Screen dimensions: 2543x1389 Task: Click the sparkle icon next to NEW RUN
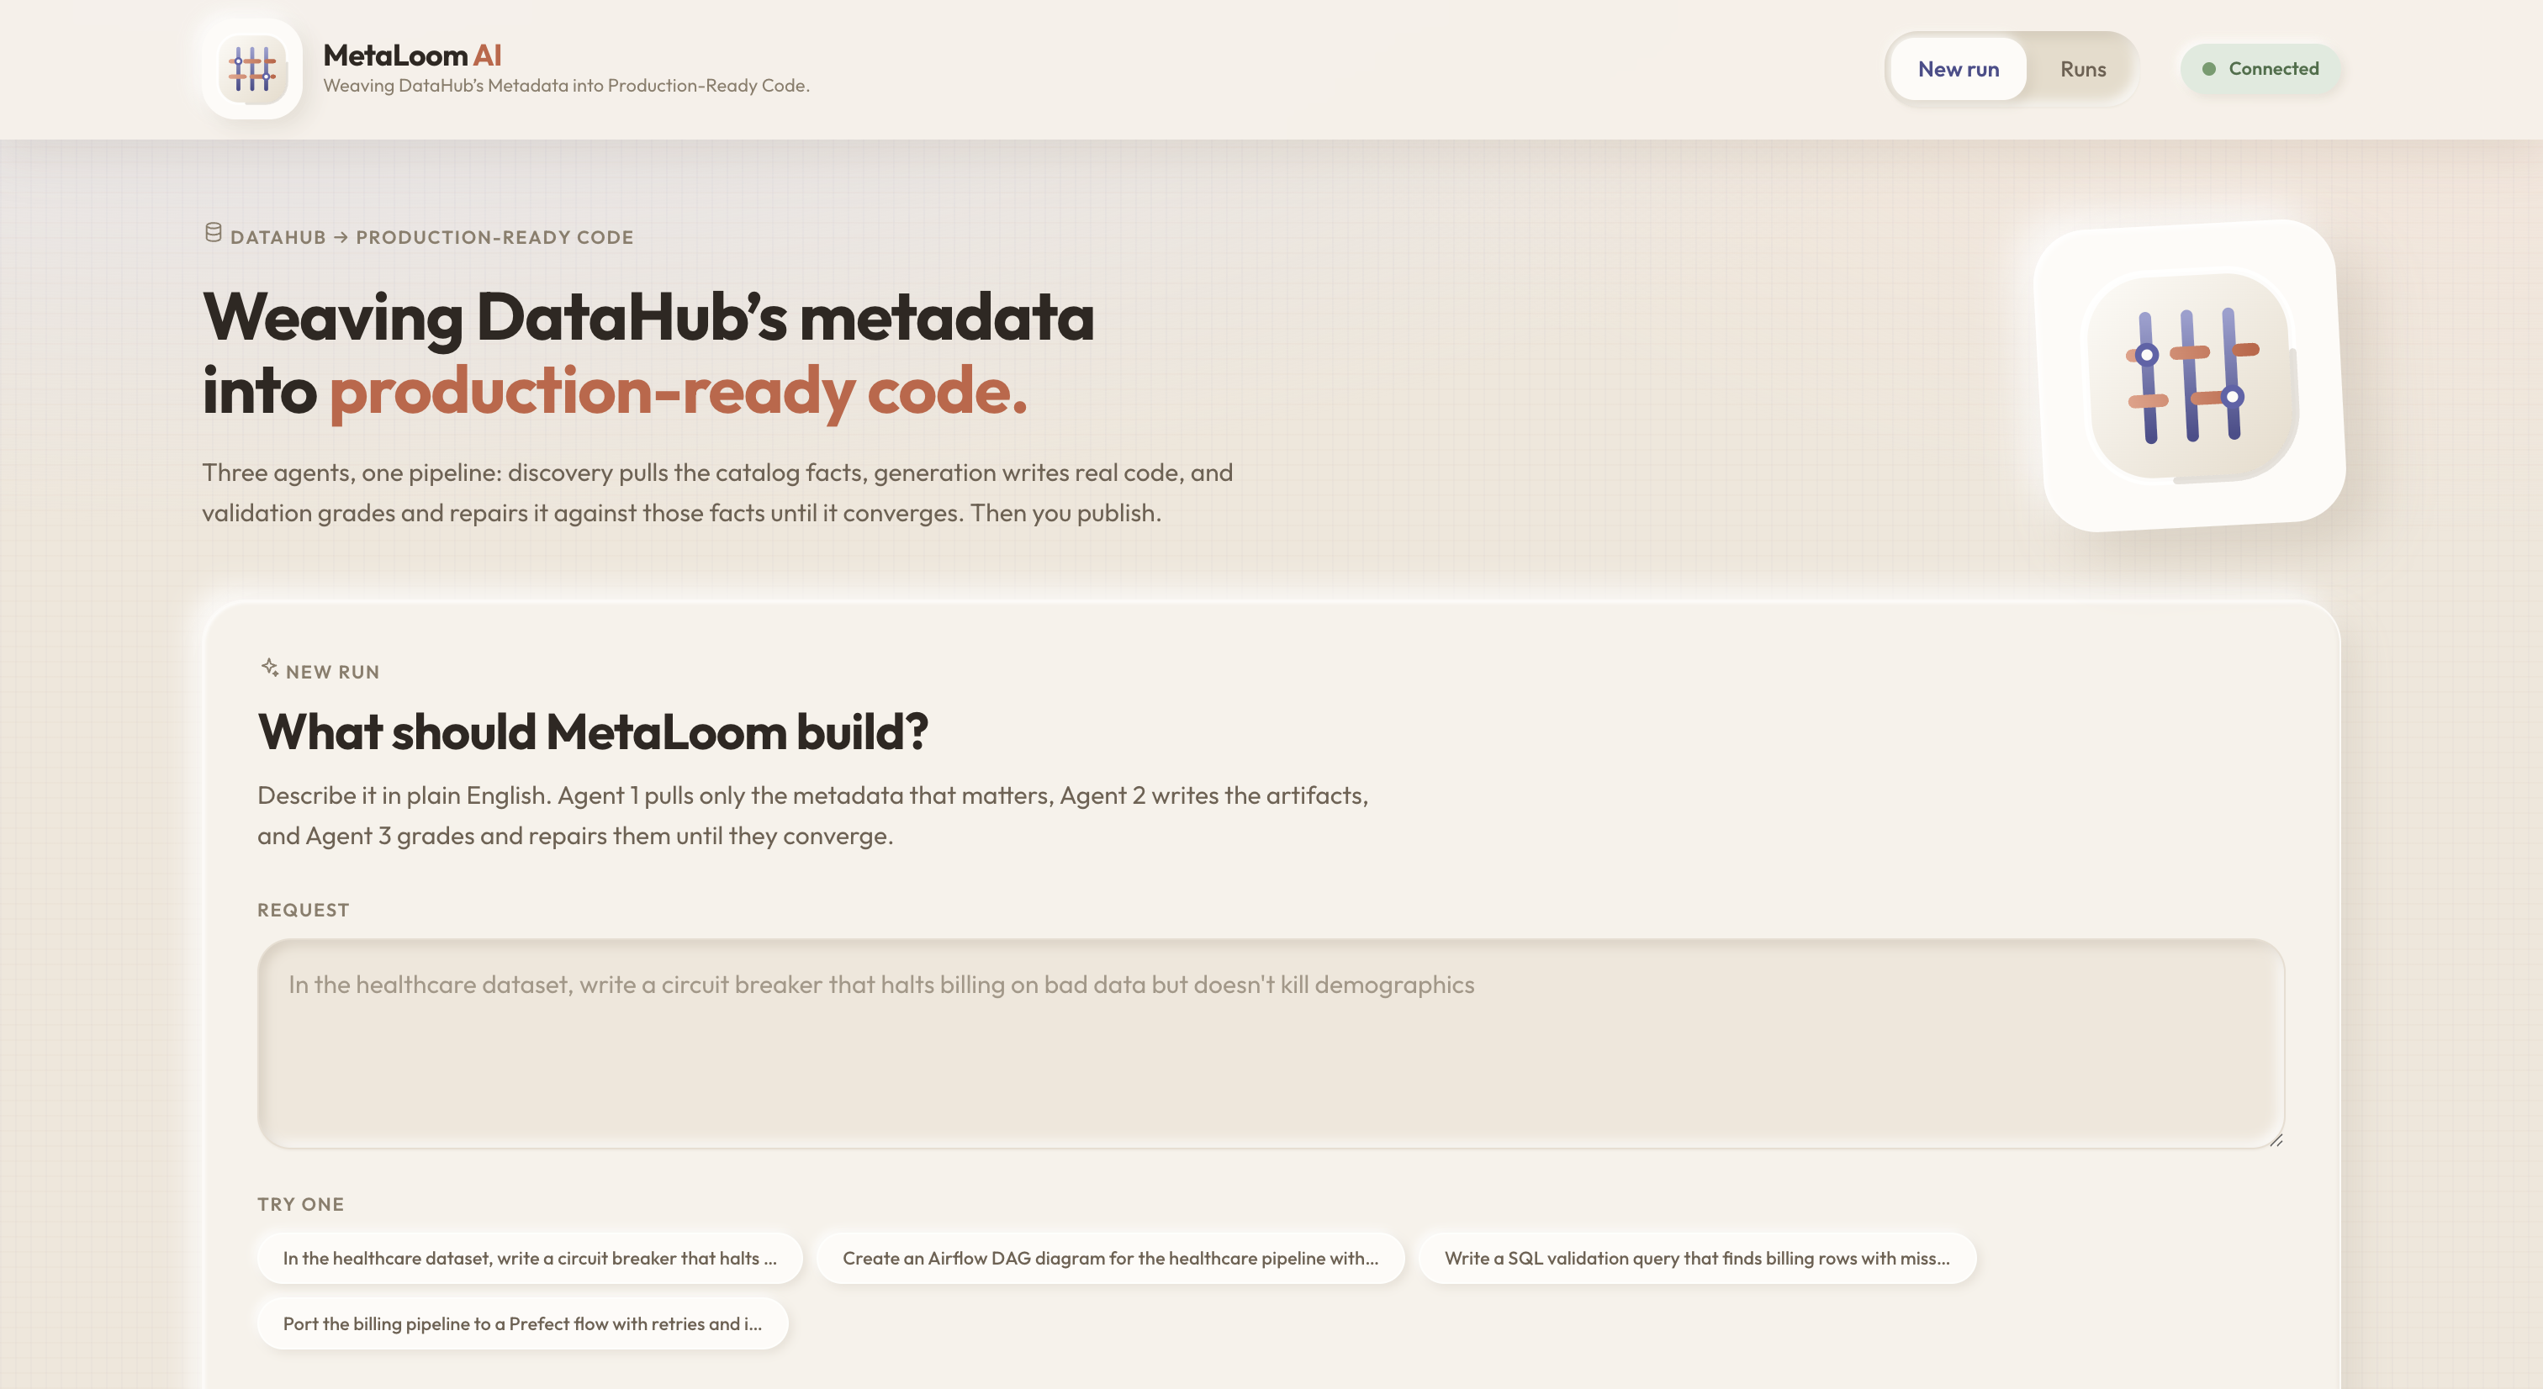[269, 668]
